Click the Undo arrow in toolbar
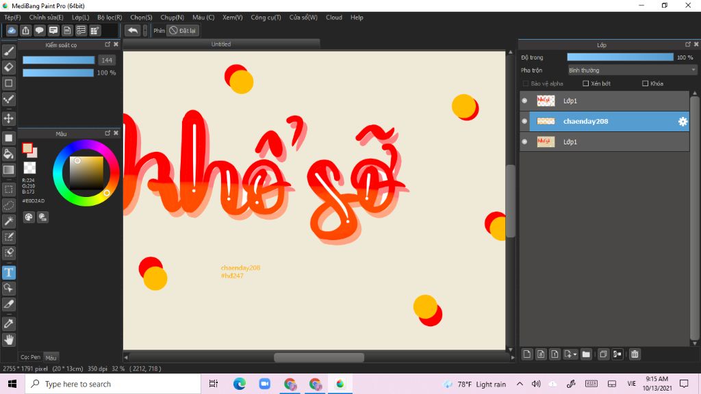The height and width of the screenshot is (394, 701). click(132, 30)
